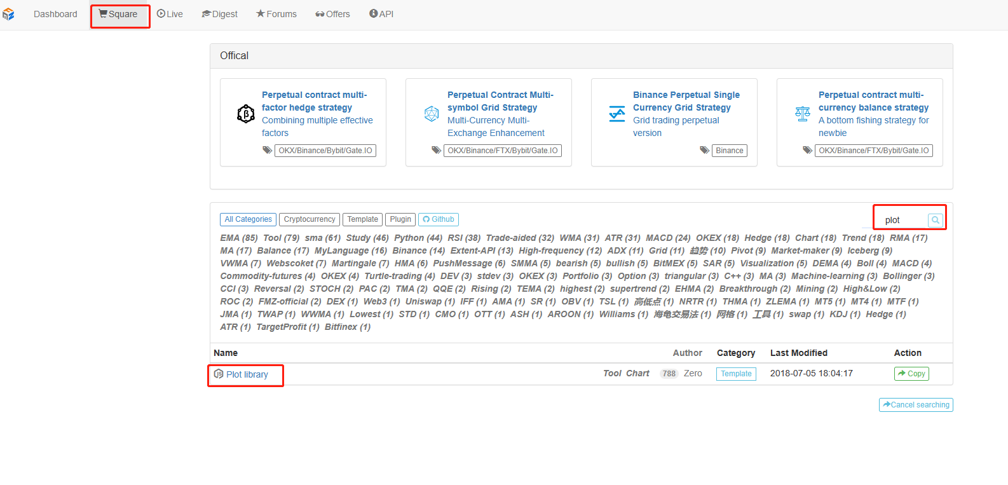1008x485 pixels.
Task: Click the Plot library JS icon
Action: tap(219, 374)
